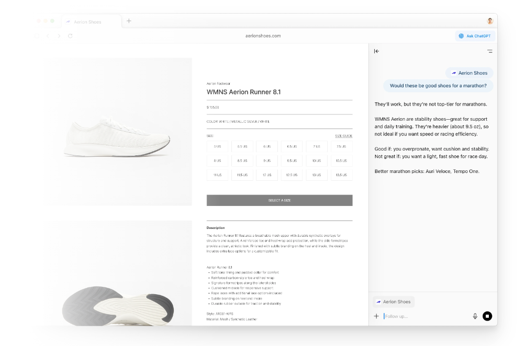Select size 13.5 US
Screen dimensions: 526x346
coord(341,175)
